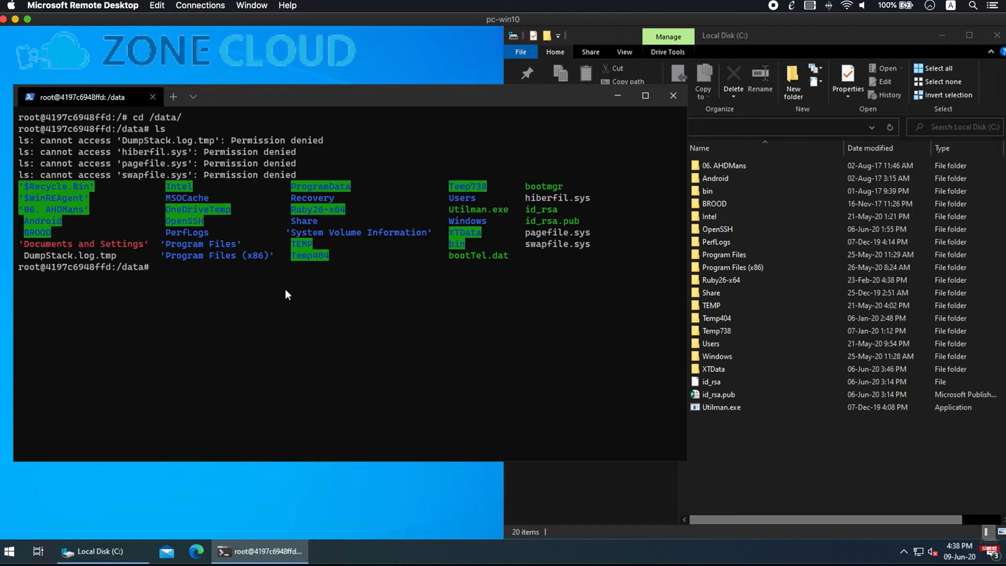Click the horizontal scrollbar left arrow

point(684,519)
